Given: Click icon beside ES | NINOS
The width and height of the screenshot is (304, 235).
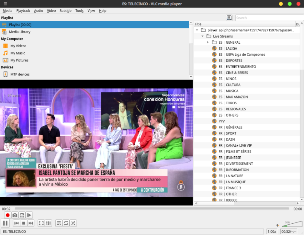Looking at the screenshot, I should pyautogui.click(x=214, y=79).
